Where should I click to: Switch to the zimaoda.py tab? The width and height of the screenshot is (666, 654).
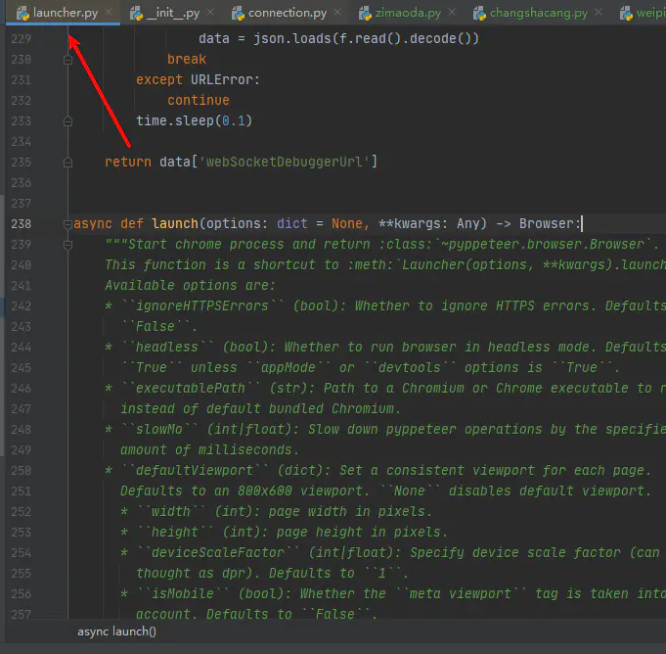408,13
